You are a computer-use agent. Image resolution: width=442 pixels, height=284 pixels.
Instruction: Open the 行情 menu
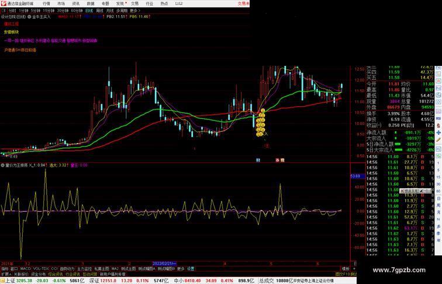point(47,3)
